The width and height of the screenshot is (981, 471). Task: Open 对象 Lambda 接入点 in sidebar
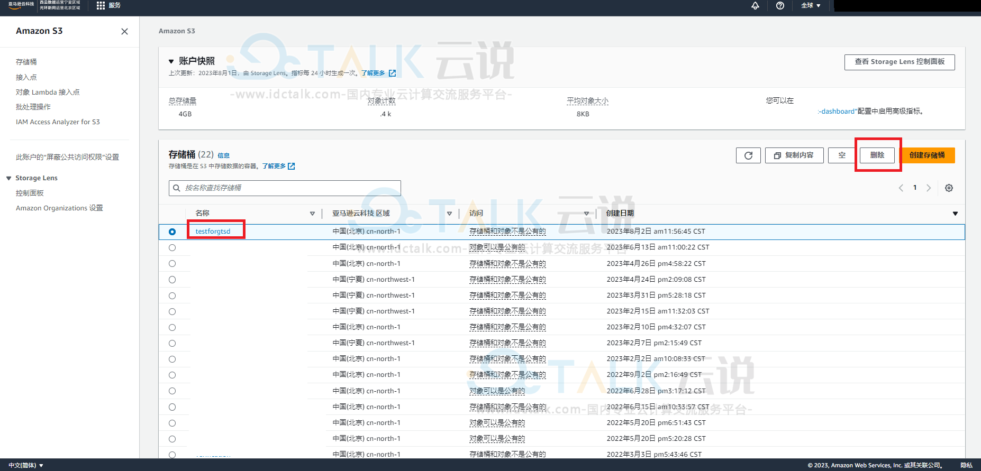click(x=48, y=92)
